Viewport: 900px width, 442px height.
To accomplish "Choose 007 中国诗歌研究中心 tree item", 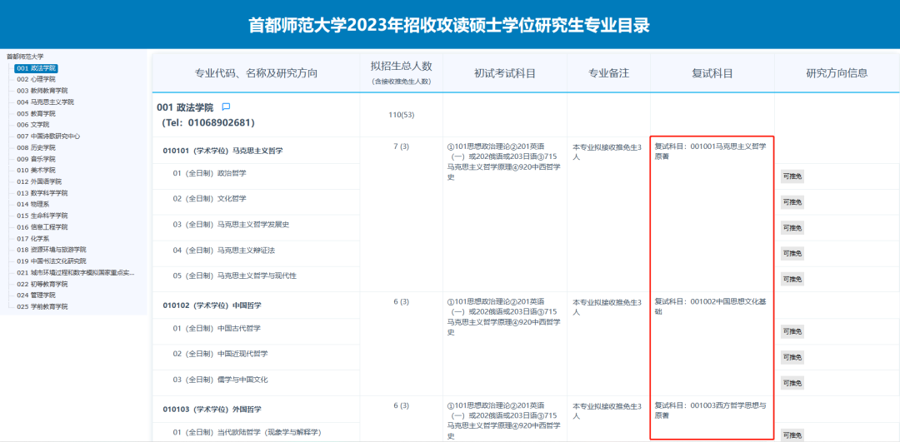I will [x=48, y=136].
